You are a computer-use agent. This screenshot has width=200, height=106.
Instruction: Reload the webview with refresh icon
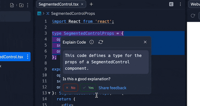tap(193, 16)
